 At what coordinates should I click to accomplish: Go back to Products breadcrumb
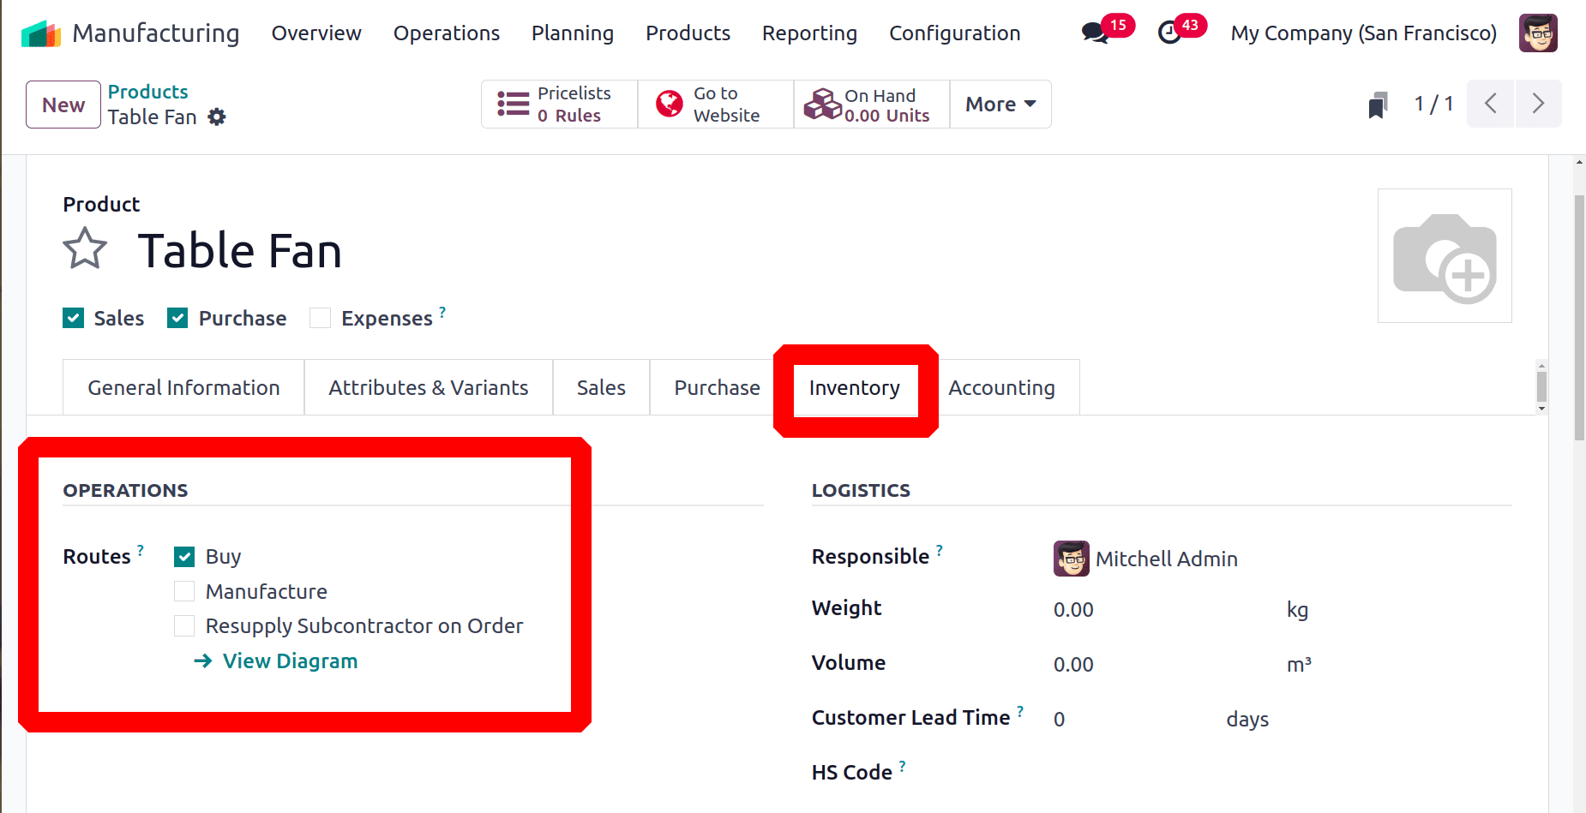point(147,92)
